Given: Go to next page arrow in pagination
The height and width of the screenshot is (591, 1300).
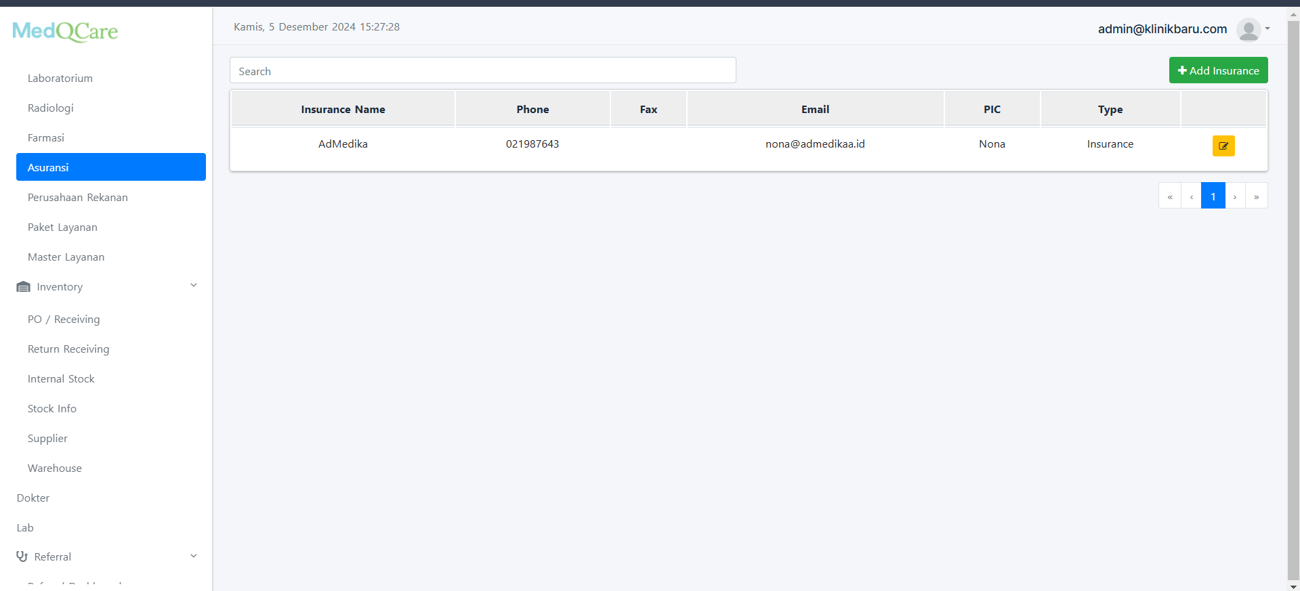Looking at the screenshot, I should [1235, 196].
